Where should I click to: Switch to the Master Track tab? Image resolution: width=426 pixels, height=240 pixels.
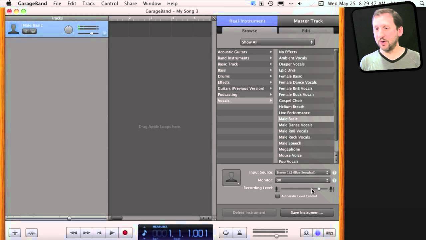tap(308, 21)
